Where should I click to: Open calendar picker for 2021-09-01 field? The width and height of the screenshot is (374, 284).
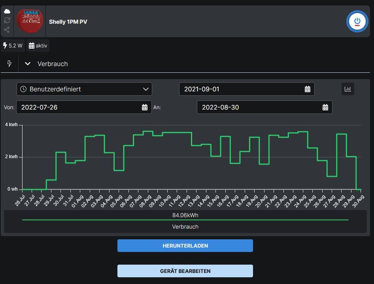coord(308,89)
